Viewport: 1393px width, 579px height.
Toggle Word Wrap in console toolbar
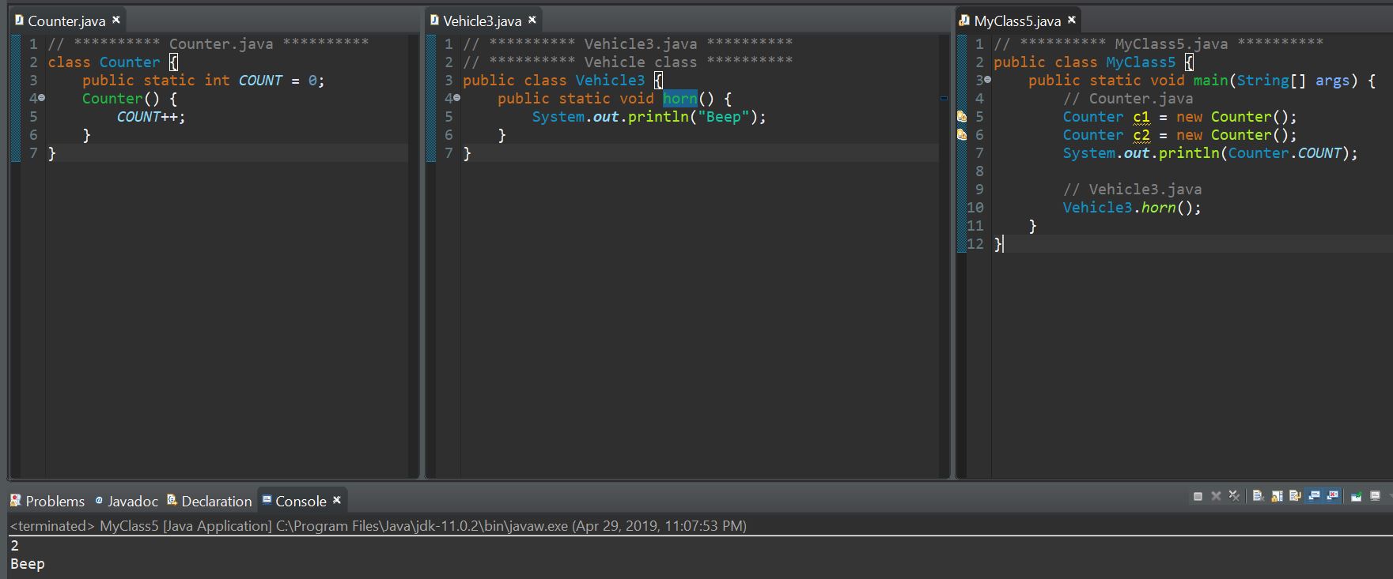tap(1295, 496)
